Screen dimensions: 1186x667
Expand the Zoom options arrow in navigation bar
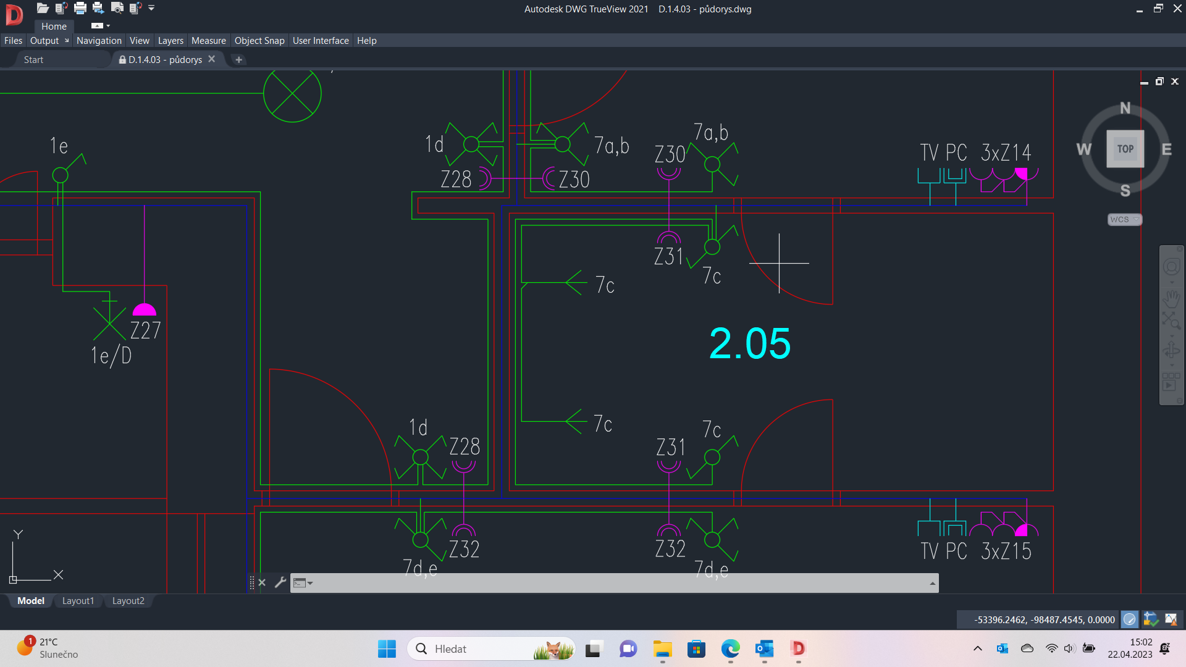click(1172, 335)
